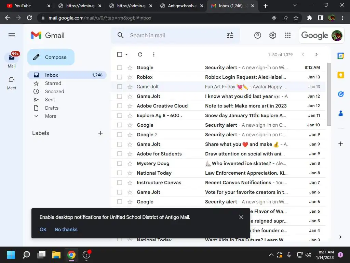Star the Instructure Canvas email
This screenshot has height=263, width=350.
tap(130, 183)
